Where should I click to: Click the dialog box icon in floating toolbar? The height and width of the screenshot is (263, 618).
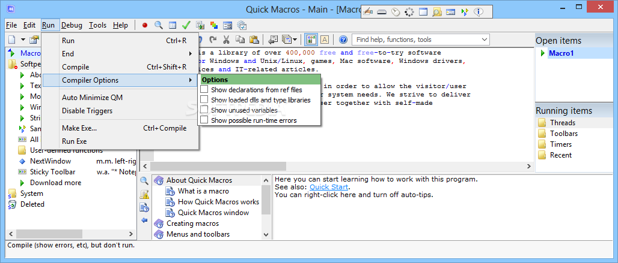(x=450, y=12)
